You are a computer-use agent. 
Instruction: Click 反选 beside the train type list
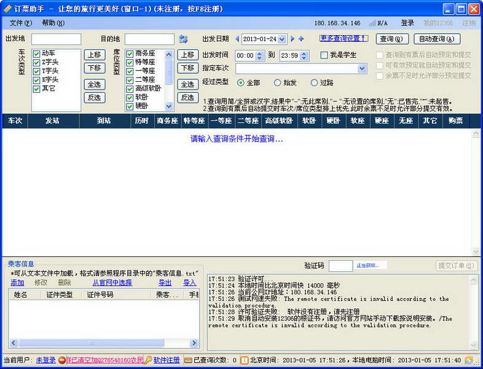[95, 97]
